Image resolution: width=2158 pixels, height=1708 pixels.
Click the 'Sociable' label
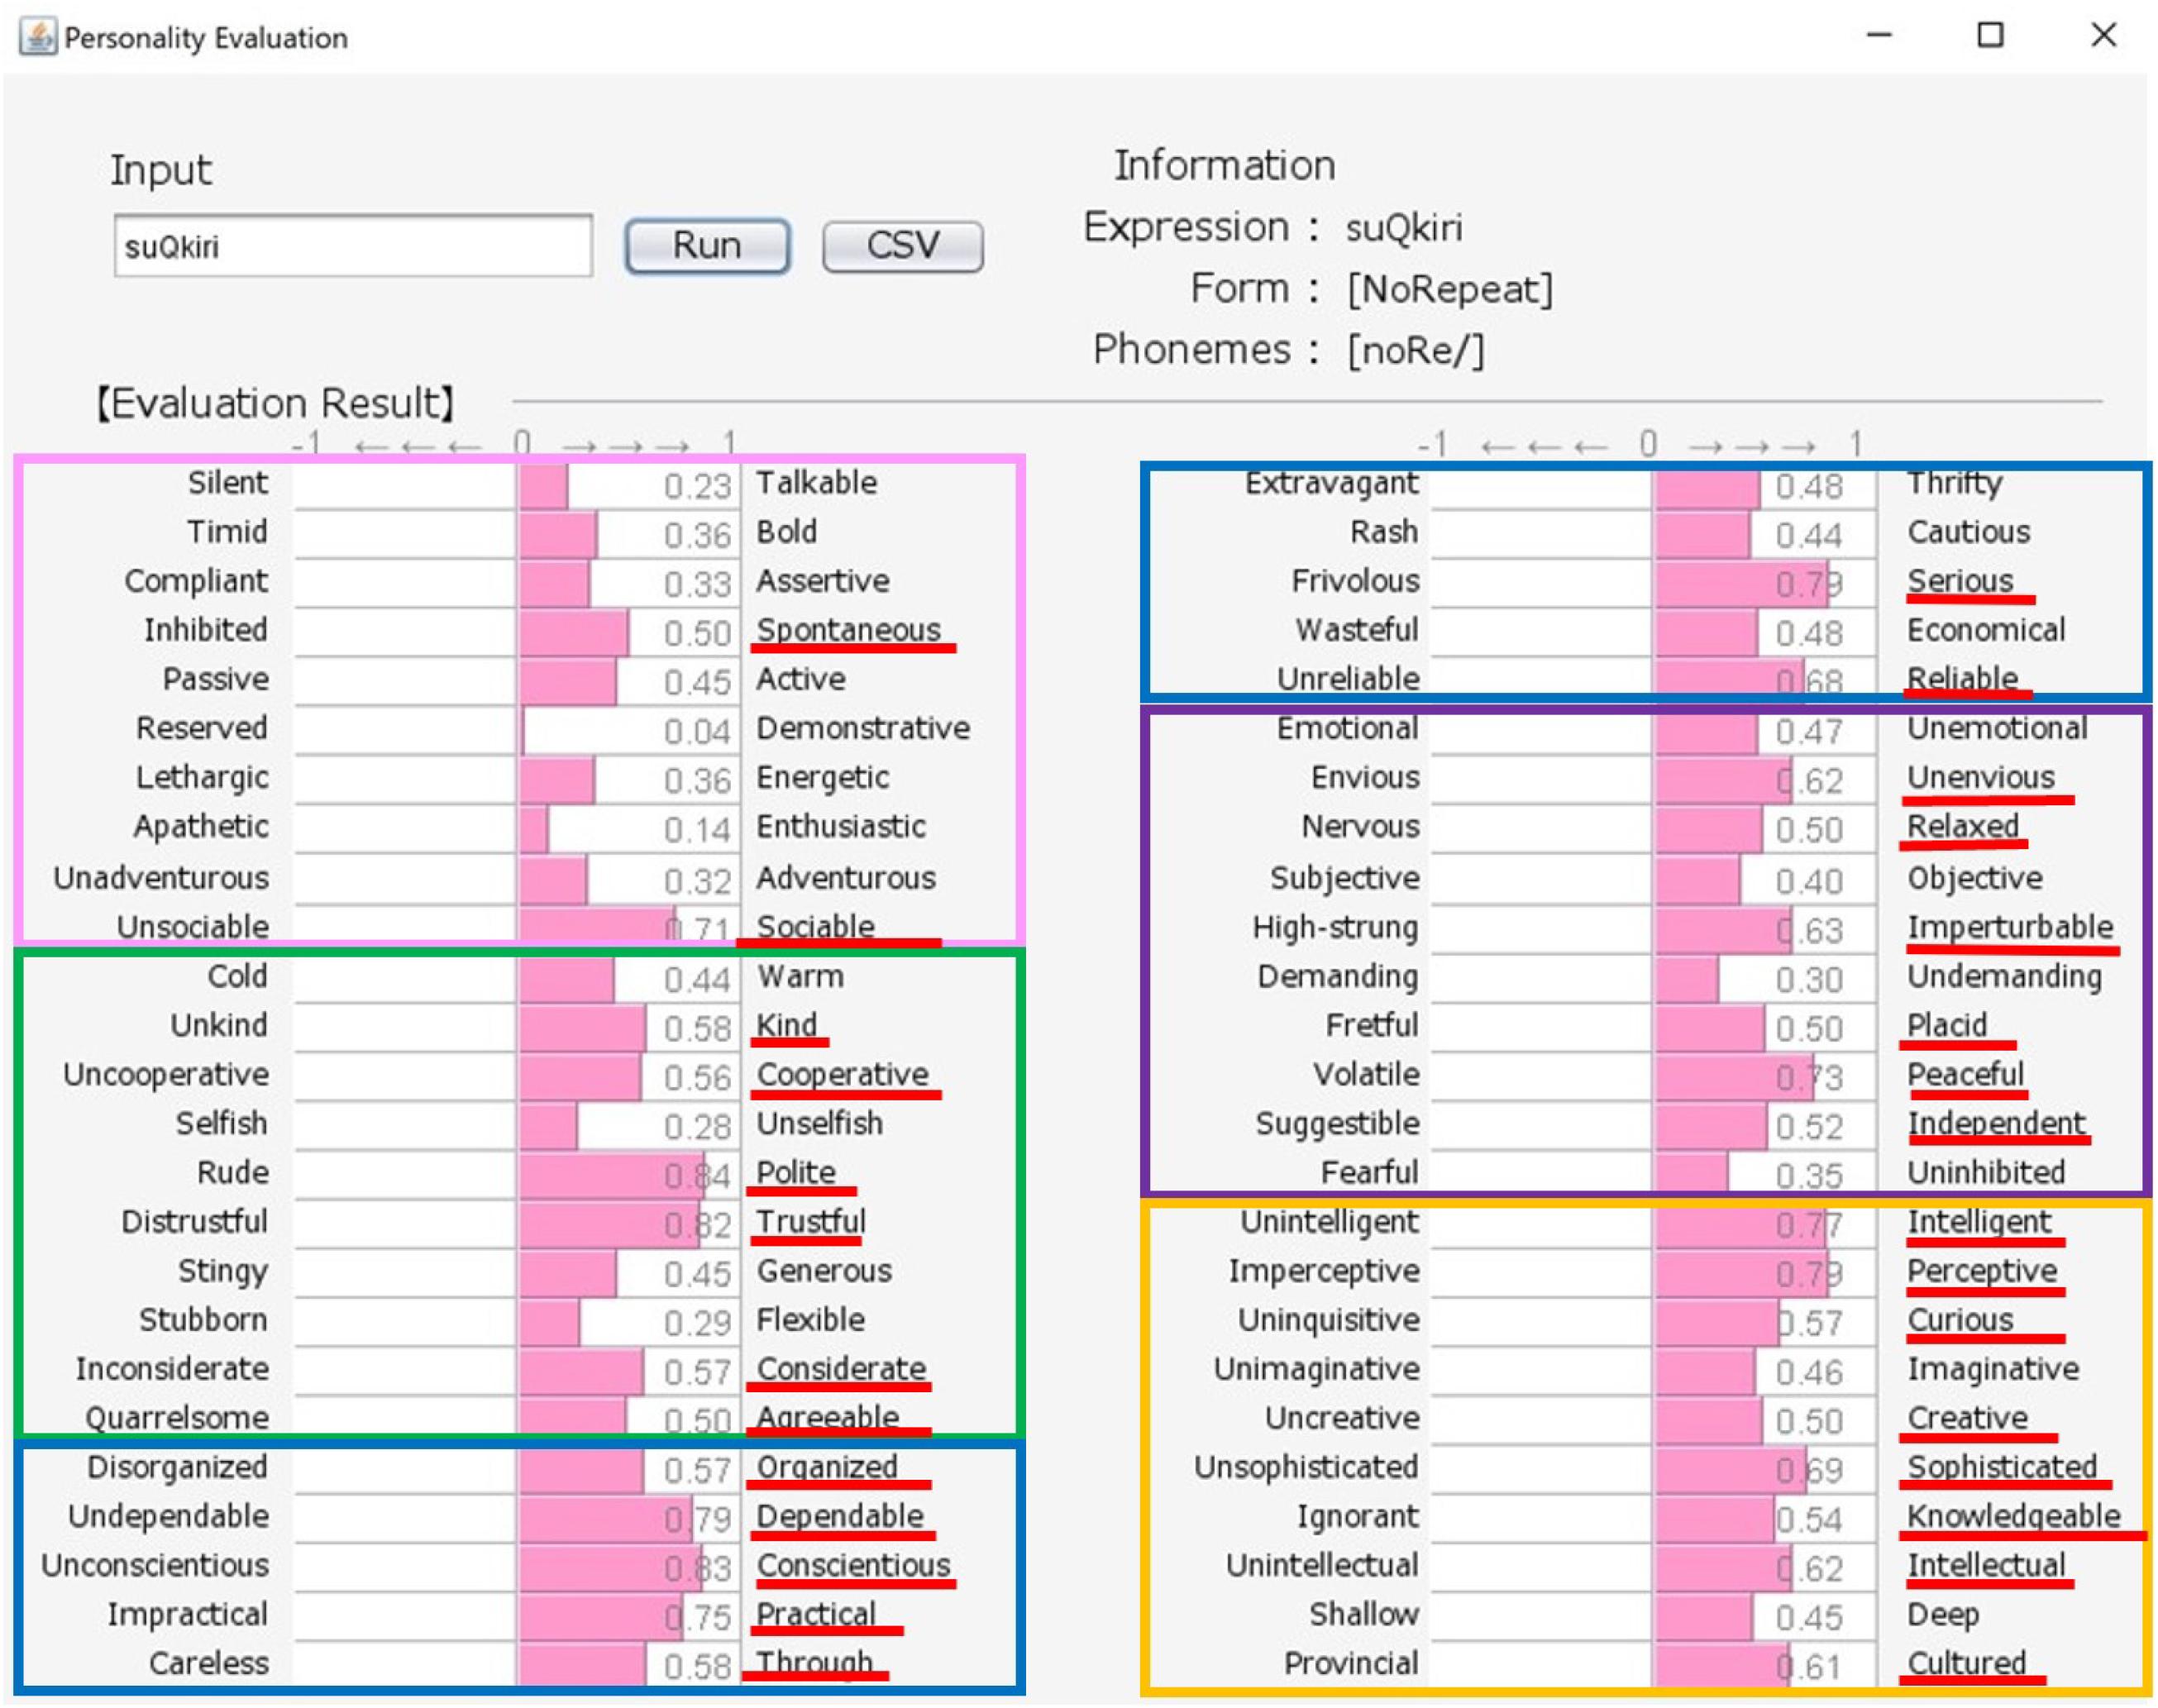click(x=815, y=927)
